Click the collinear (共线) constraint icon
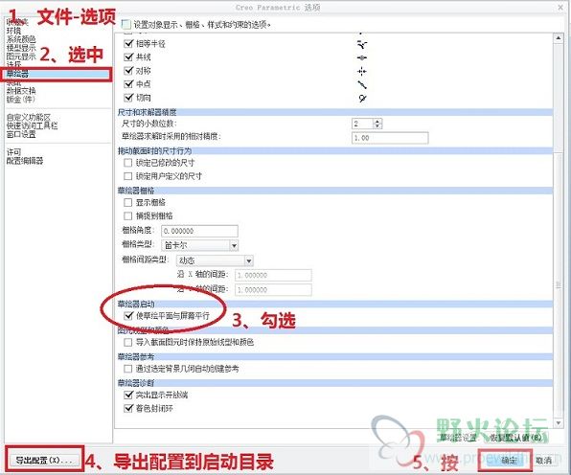The height and width of the screenshot is (475, 571). pyautogui.click(x=362, y=57)
